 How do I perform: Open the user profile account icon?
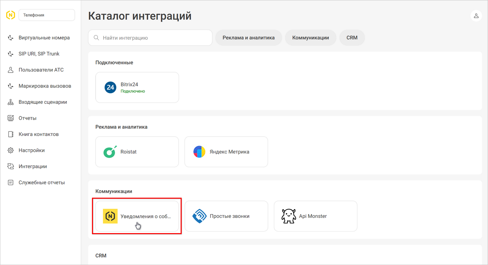pyautogui.click(x=476, y=15)
